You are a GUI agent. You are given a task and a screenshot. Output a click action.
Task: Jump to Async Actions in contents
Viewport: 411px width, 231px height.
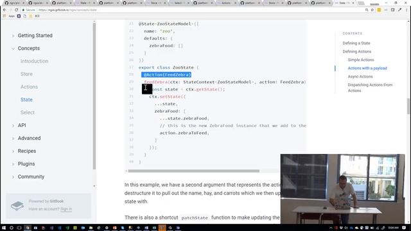click(x=360, y=77)
